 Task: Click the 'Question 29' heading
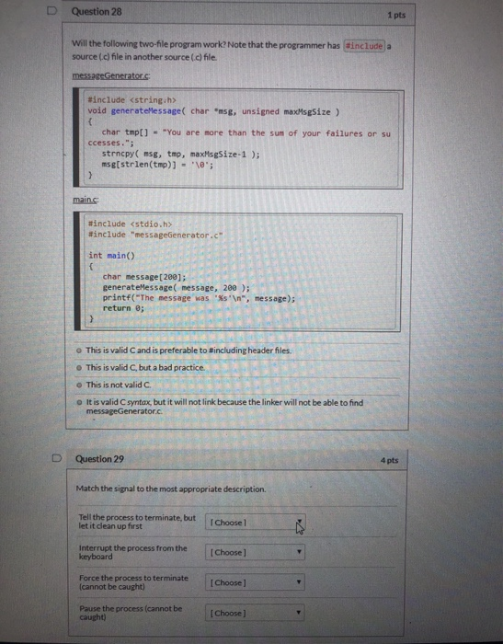point(99,459)
